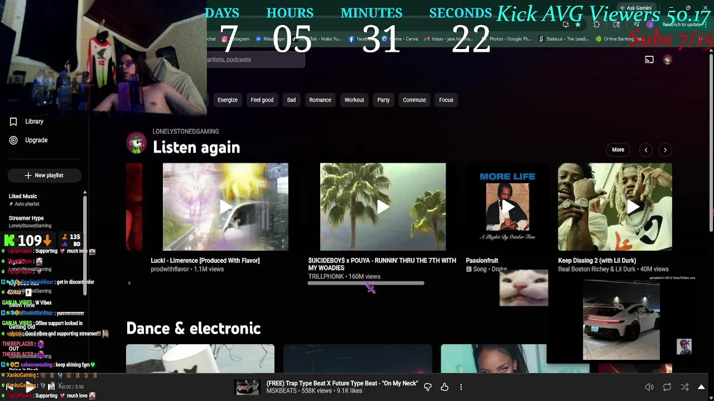Play Runnin' Thru The 7th thumbnail
The height and width of the screenshot is (401, 714).
(383, 207)
